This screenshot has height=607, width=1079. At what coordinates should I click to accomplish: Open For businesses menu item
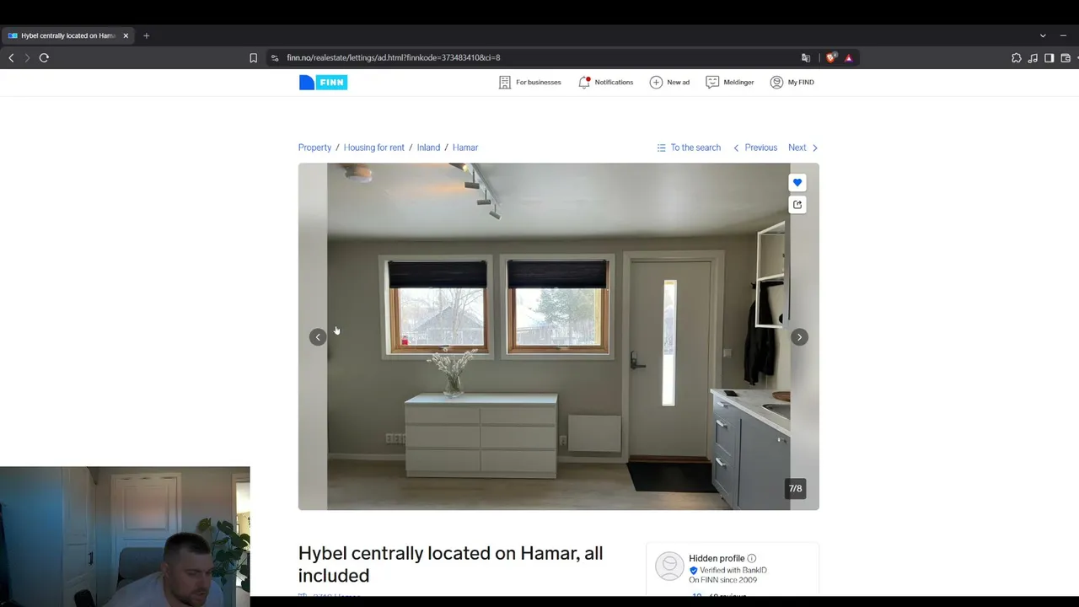529,82
